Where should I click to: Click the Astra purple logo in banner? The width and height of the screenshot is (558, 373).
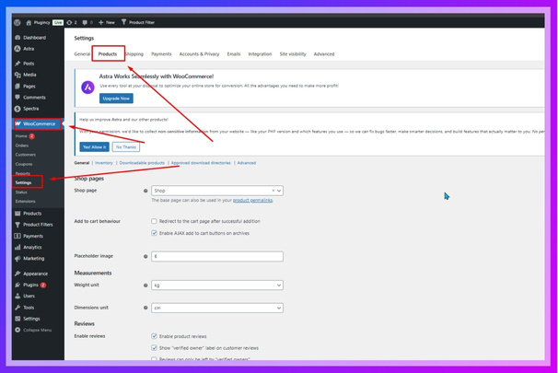pos(87,87)
